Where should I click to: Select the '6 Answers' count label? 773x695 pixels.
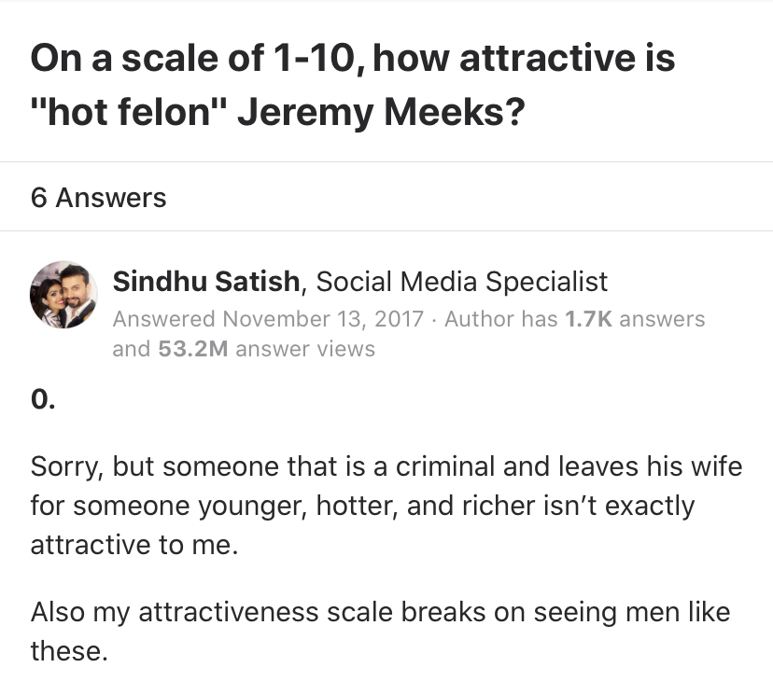(99, 198)
